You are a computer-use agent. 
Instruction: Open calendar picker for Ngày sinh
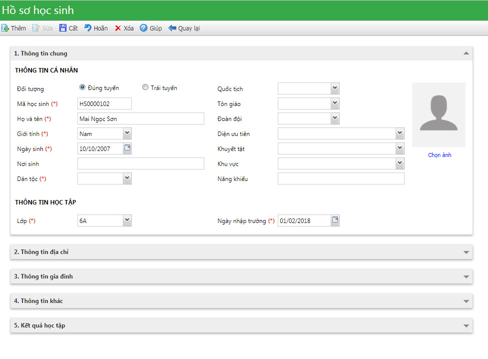(x=127, y=148)
